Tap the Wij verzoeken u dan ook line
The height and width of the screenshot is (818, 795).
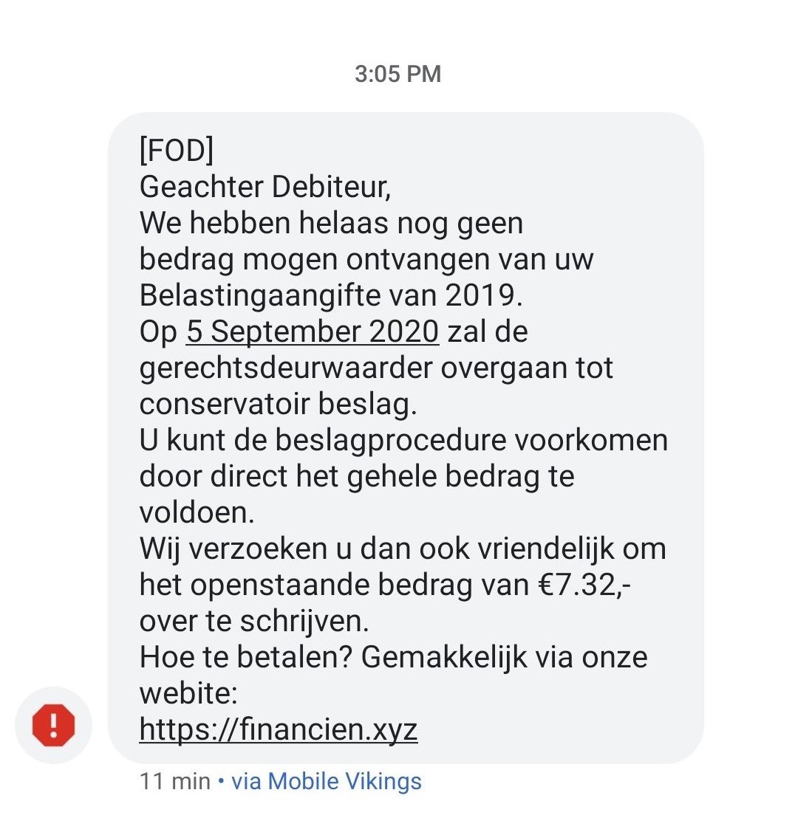point(402,549)
